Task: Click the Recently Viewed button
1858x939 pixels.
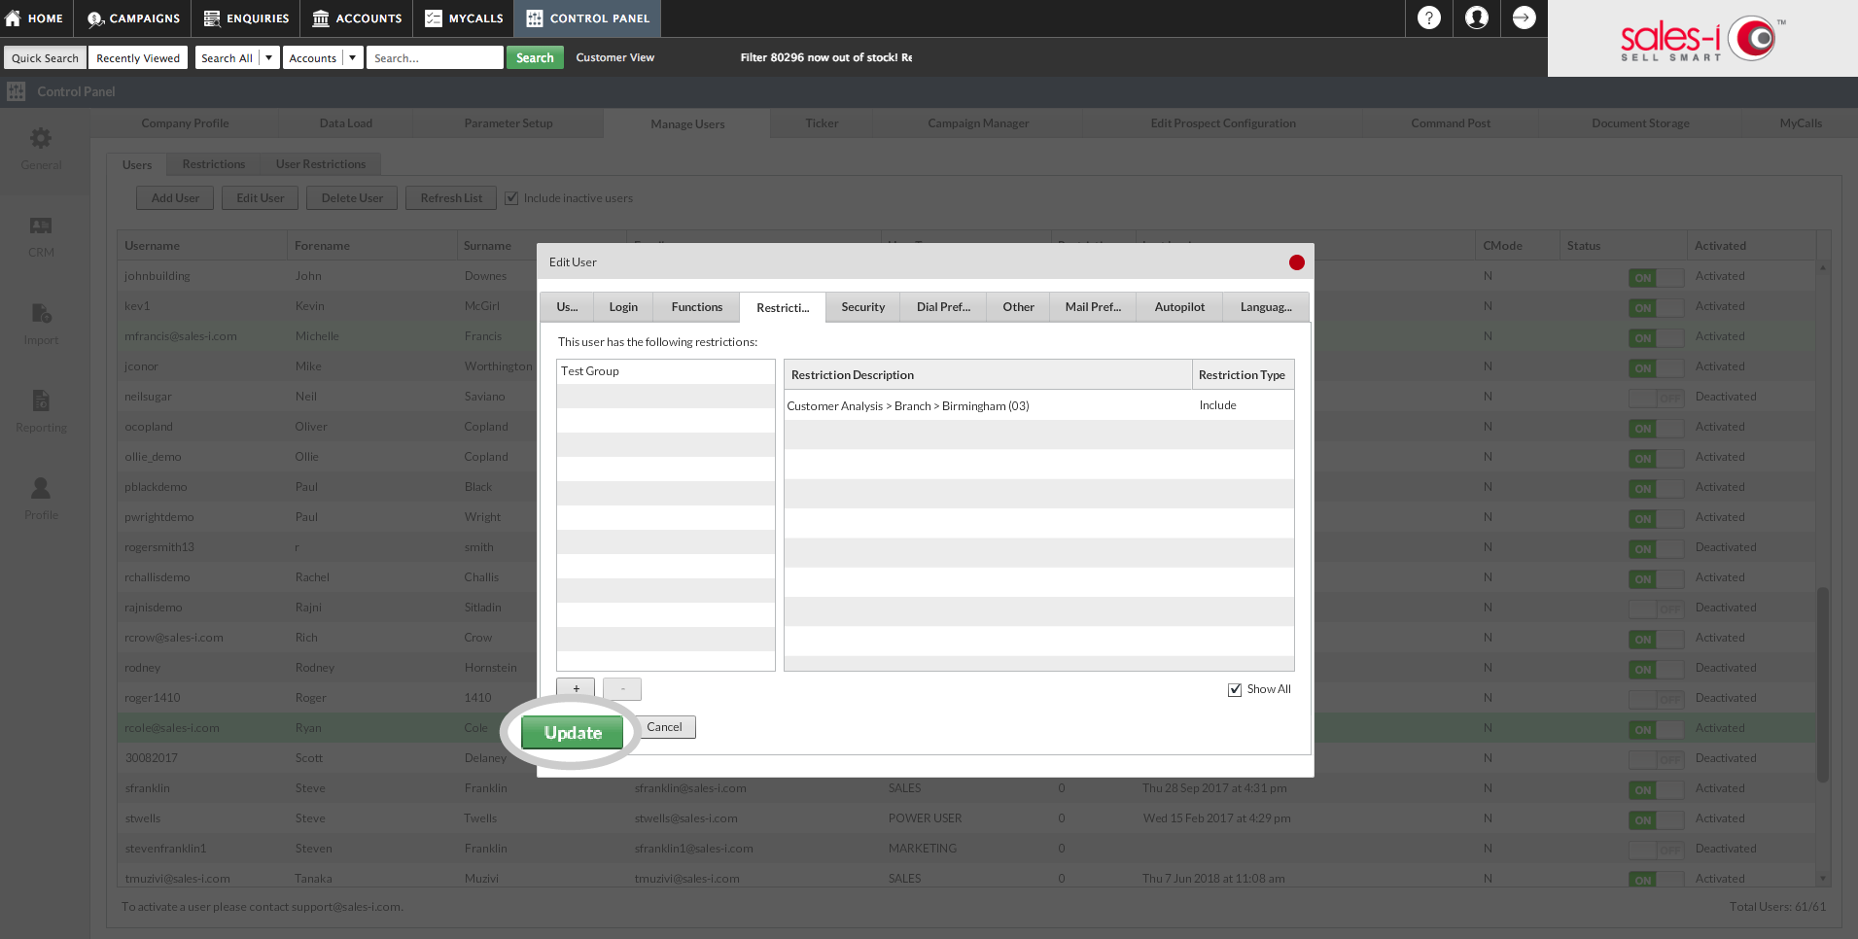Action: (x=138, y=58)
